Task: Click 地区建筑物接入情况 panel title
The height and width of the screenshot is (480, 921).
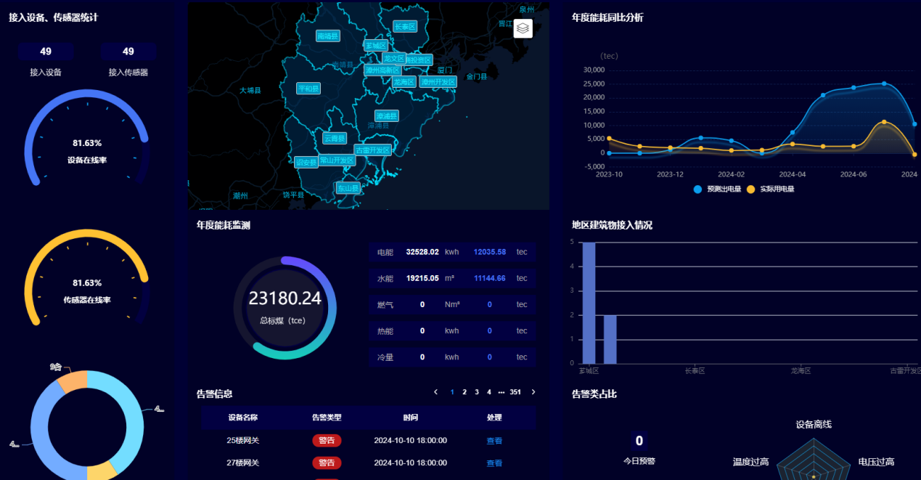Action: pyautogui.click(x=612, y=225)
